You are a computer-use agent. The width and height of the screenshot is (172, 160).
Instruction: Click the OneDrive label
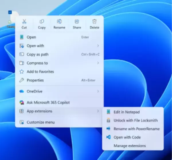coord(35,91)
